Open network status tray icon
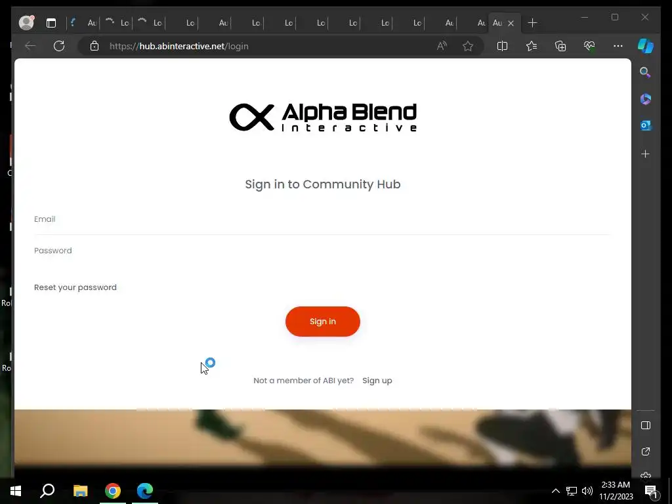The image size is (672, 504). (572, 491)
